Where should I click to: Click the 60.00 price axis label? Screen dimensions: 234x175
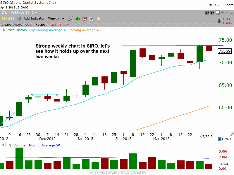[x=225, y=108]
